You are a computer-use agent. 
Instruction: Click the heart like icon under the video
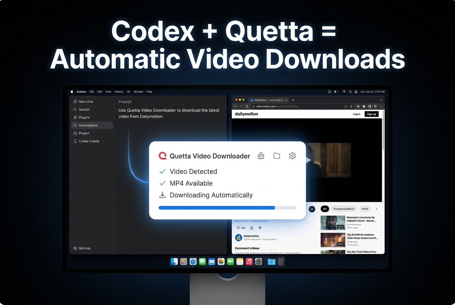click(x=238, y=228)
